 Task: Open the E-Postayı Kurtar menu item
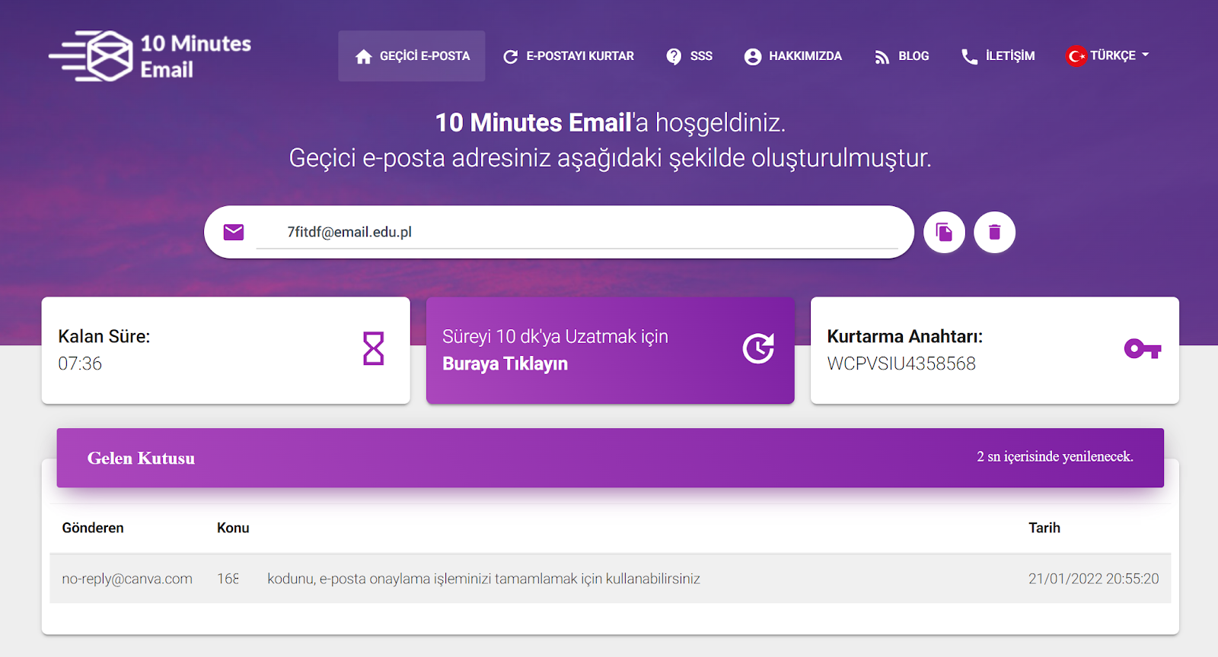click(569, 56)
